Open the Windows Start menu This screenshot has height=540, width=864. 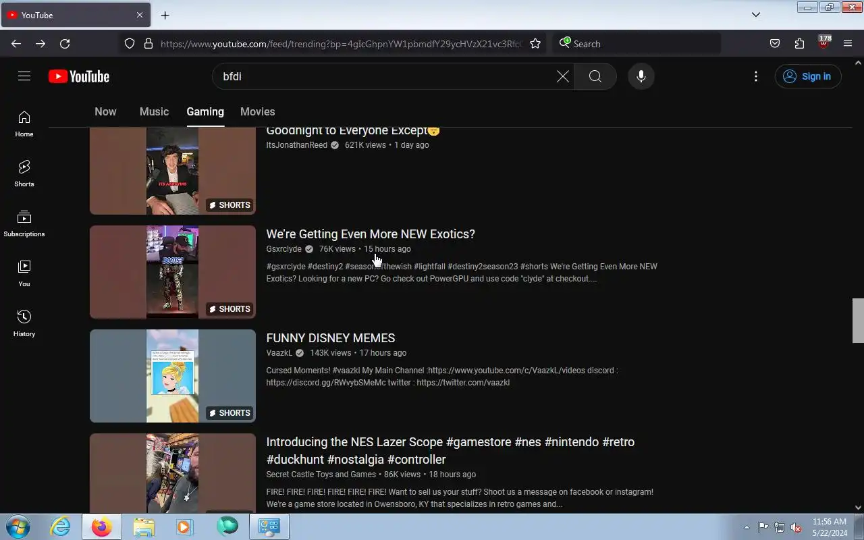click(x=17, y=526)
